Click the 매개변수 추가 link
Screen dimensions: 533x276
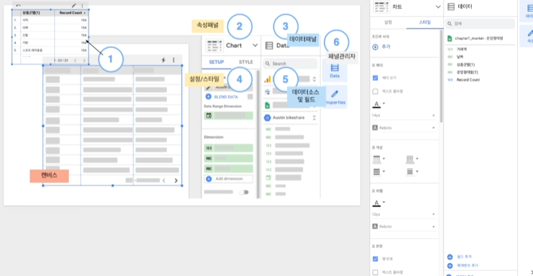pos(463,266)
